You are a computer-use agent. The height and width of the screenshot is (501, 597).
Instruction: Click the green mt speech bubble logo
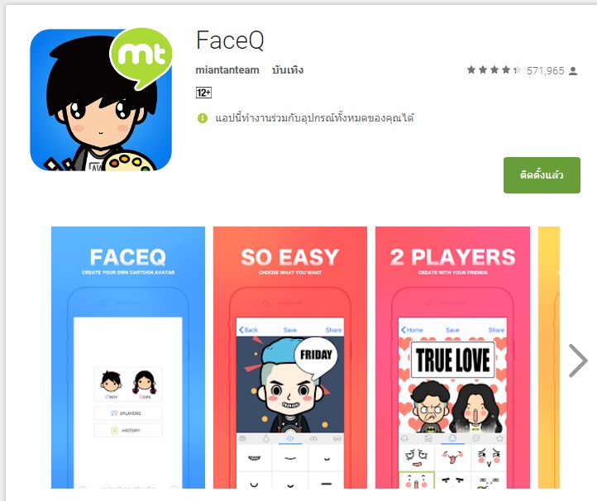[141, 57]
